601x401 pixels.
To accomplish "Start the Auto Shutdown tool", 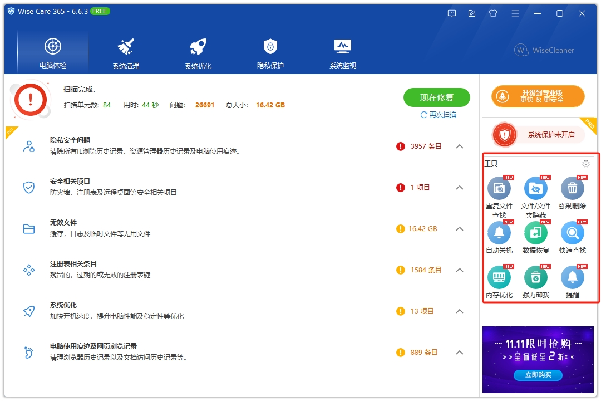I will tap(499, 234).
